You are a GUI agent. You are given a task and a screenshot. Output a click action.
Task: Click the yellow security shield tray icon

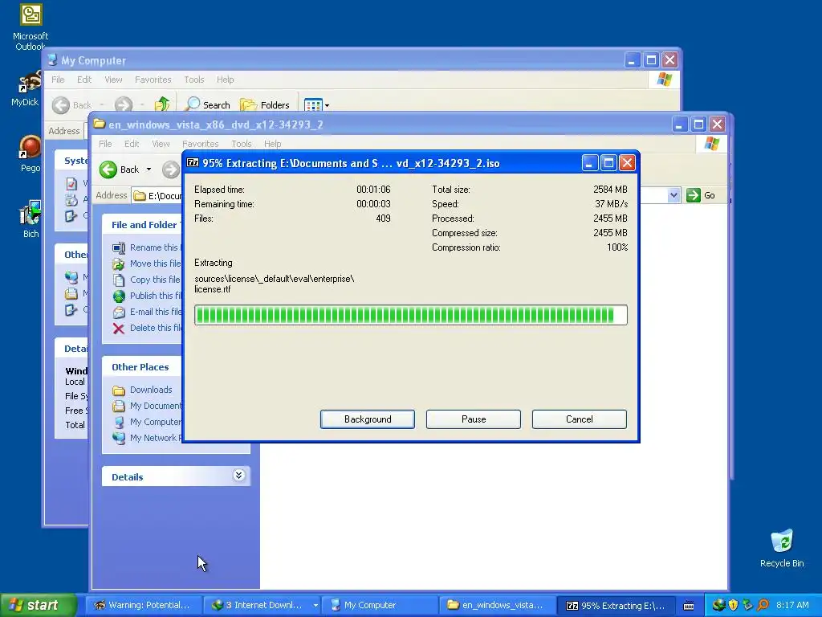(x=734, y=605)
